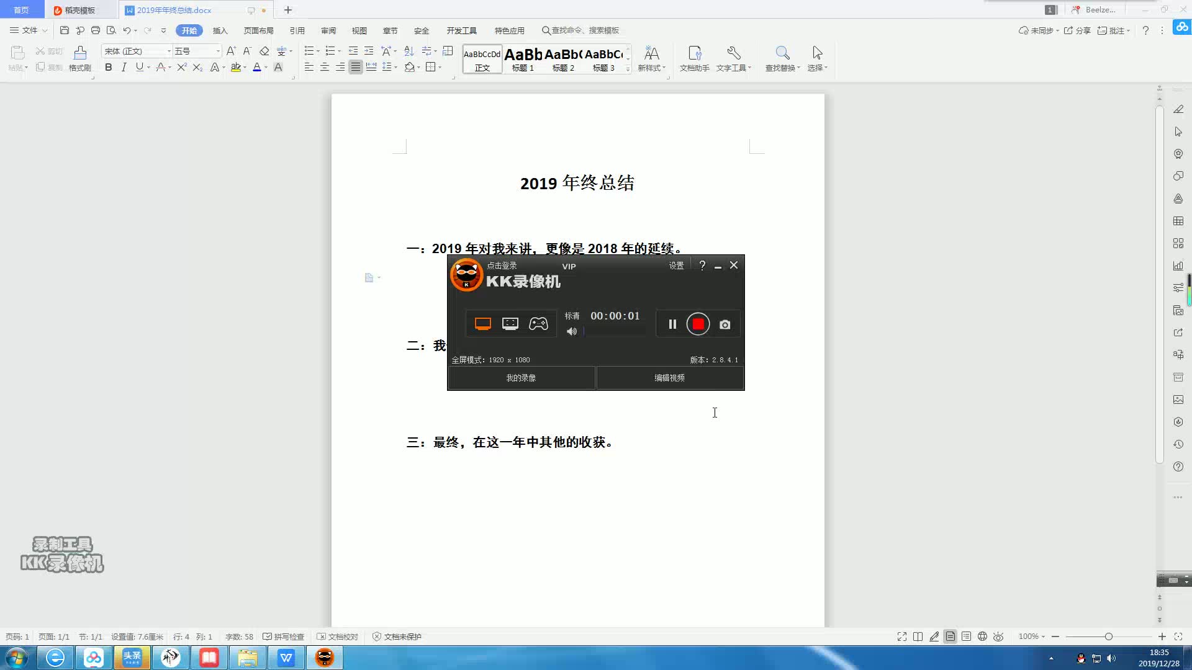Align text left
1192x670 pixels.
(309, 67)
